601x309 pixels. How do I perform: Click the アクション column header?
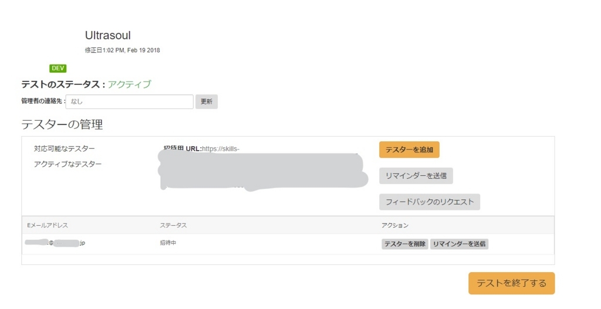(395, 225)
